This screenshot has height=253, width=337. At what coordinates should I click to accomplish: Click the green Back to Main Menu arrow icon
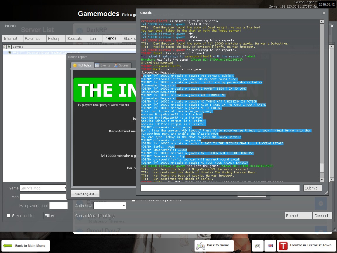pyautogui.click(x=8, y=245)
